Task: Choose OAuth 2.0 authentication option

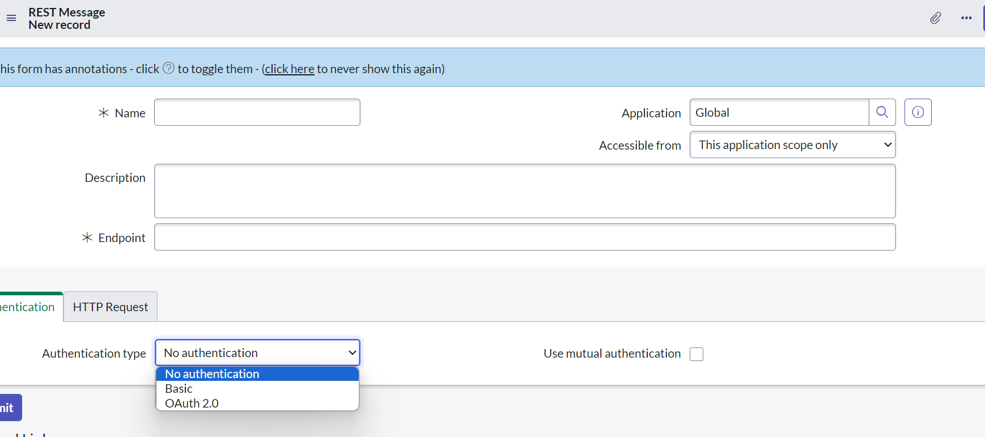Action: 192,404
